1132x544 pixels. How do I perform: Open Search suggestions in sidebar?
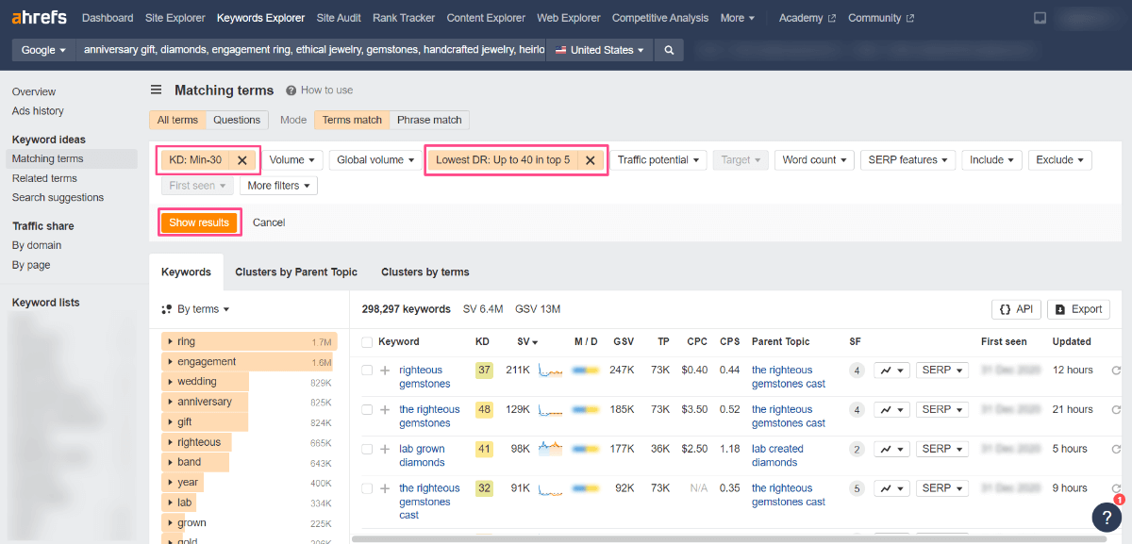click(x=58, y=198)
